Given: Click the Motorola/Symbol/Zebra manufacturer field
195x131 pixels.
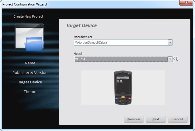Looking at the screenshot, I should [120, 43].
